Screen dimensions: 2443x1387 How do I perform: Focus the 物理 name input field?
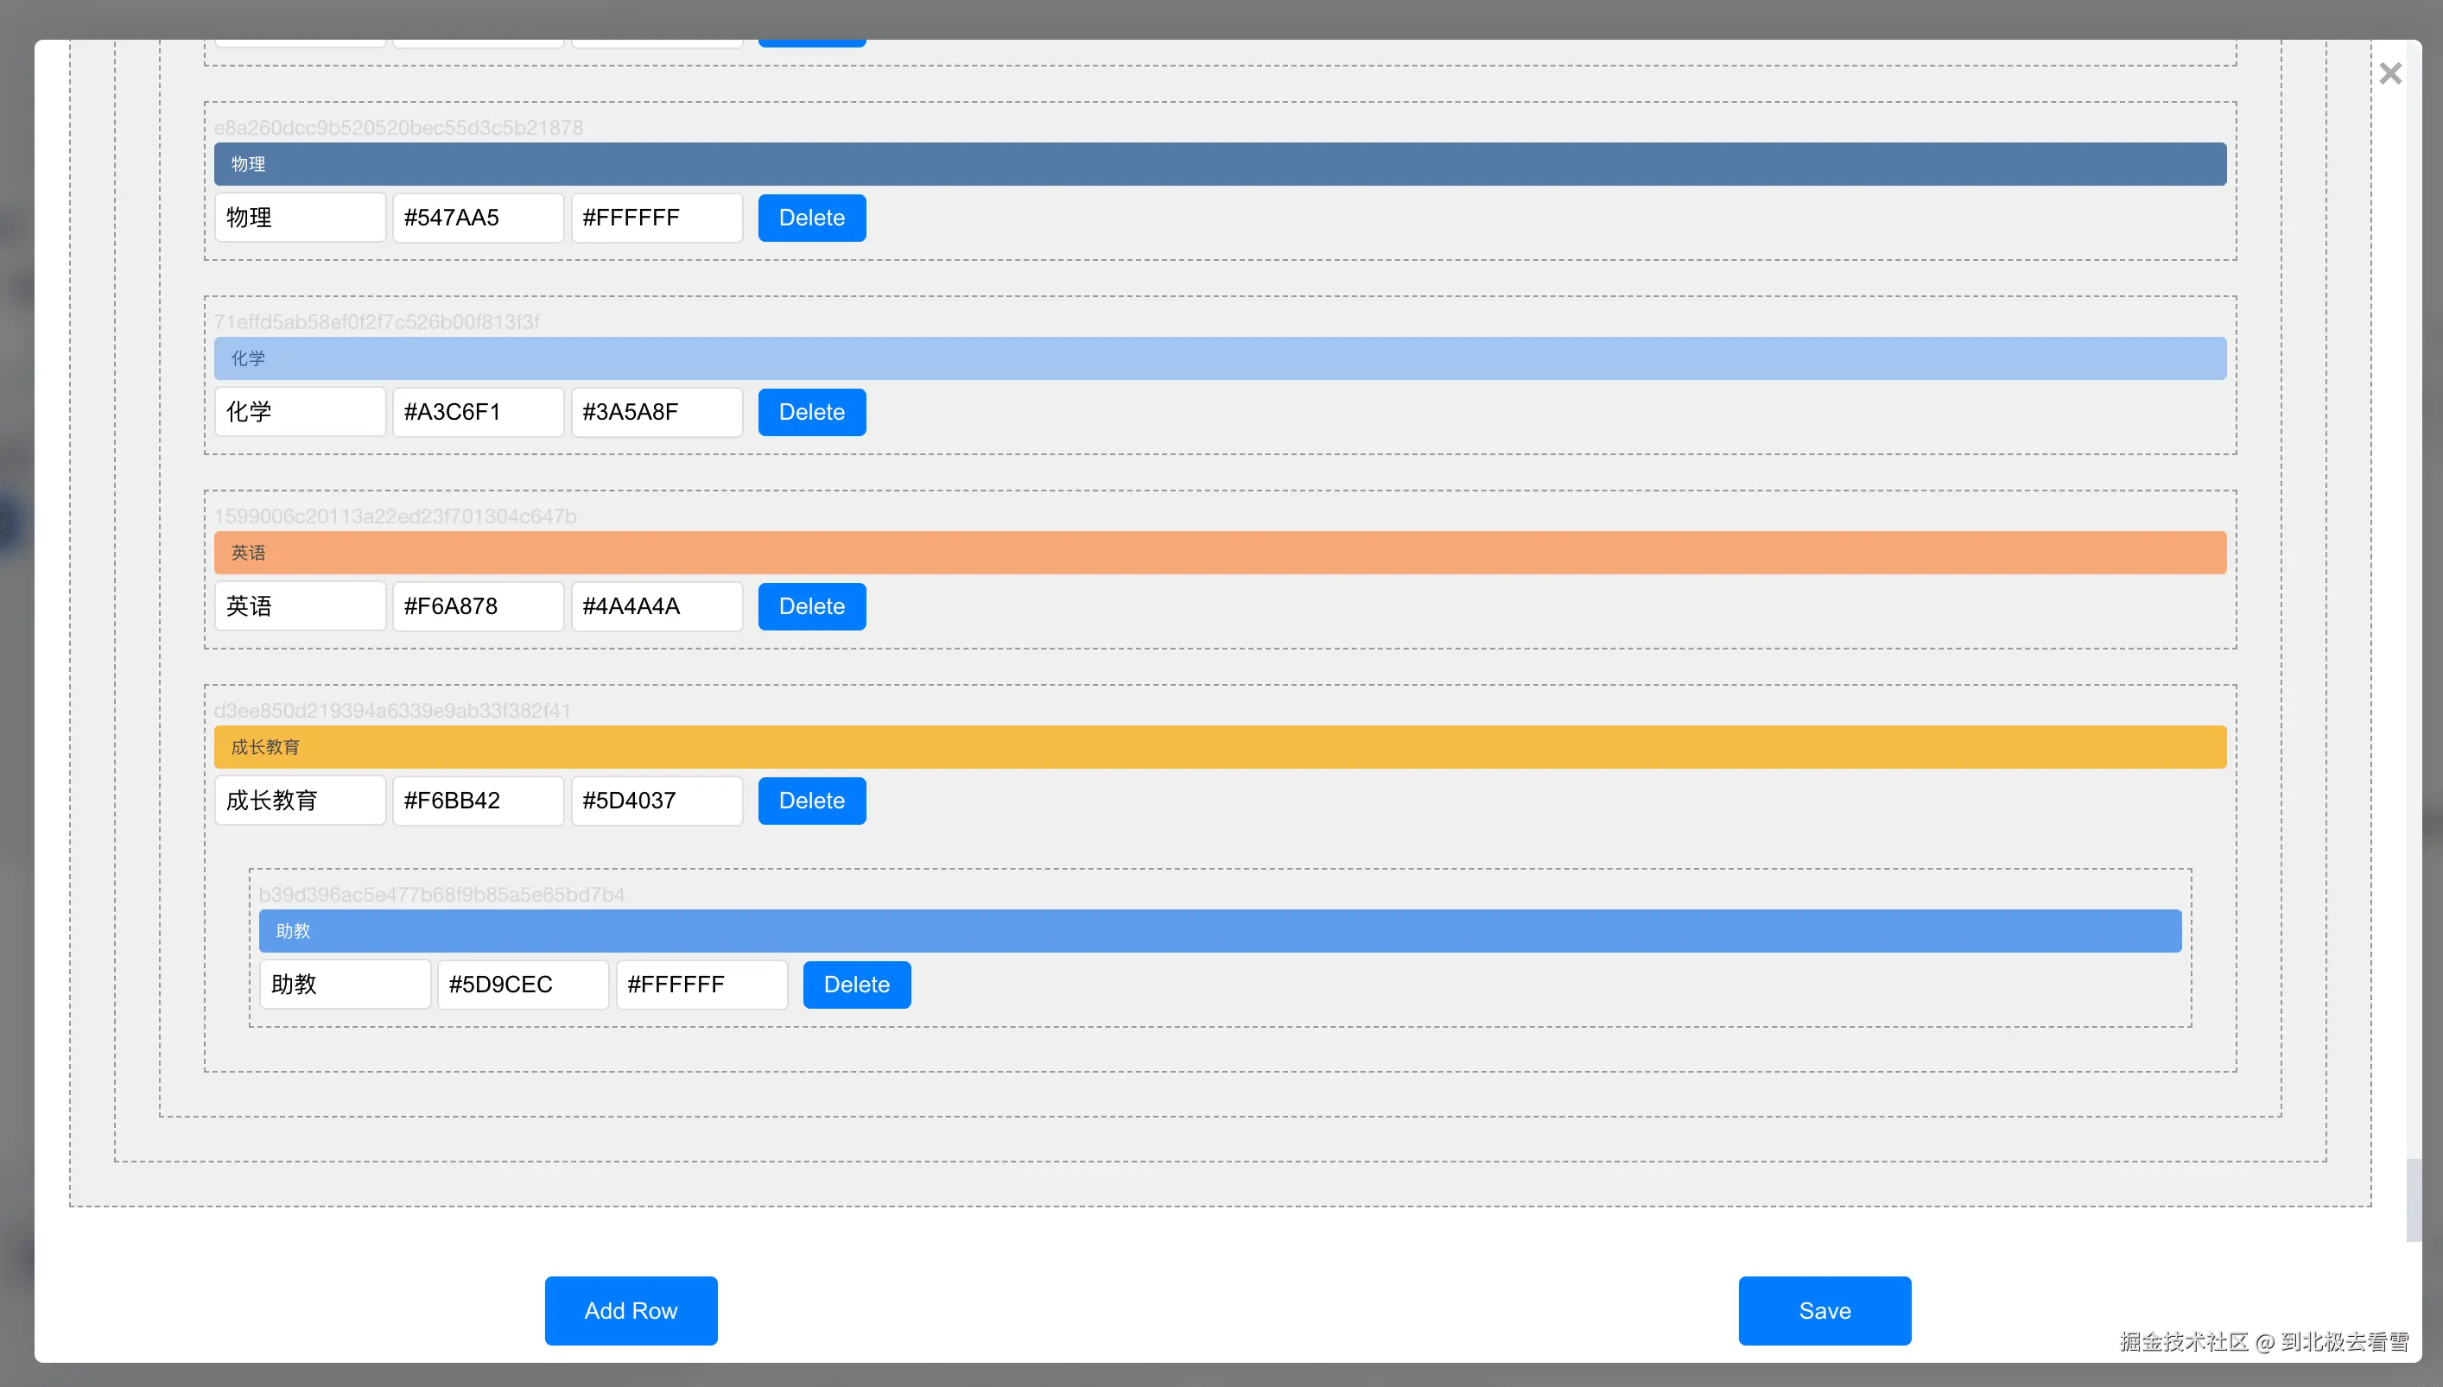(x=299, y=217)
